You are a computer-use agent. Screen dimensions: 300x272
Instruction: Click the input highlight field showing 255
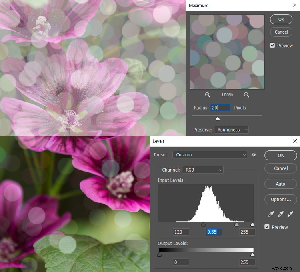(247, 232)
